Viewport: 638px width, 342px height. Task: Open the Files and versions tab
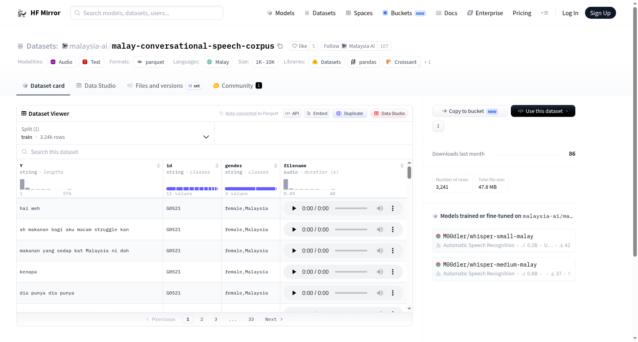(x=164, y=85)
